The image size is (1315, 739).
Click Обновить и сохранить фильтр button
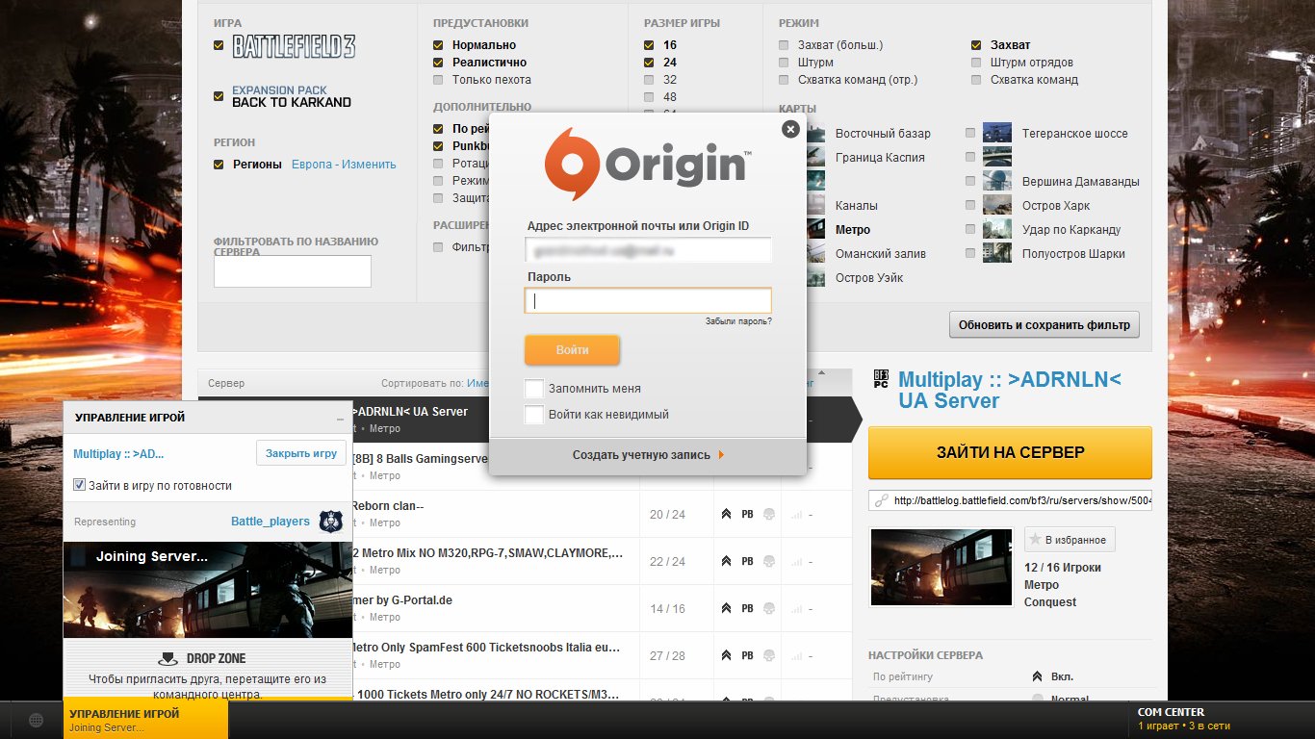[x=1044, y=324]
